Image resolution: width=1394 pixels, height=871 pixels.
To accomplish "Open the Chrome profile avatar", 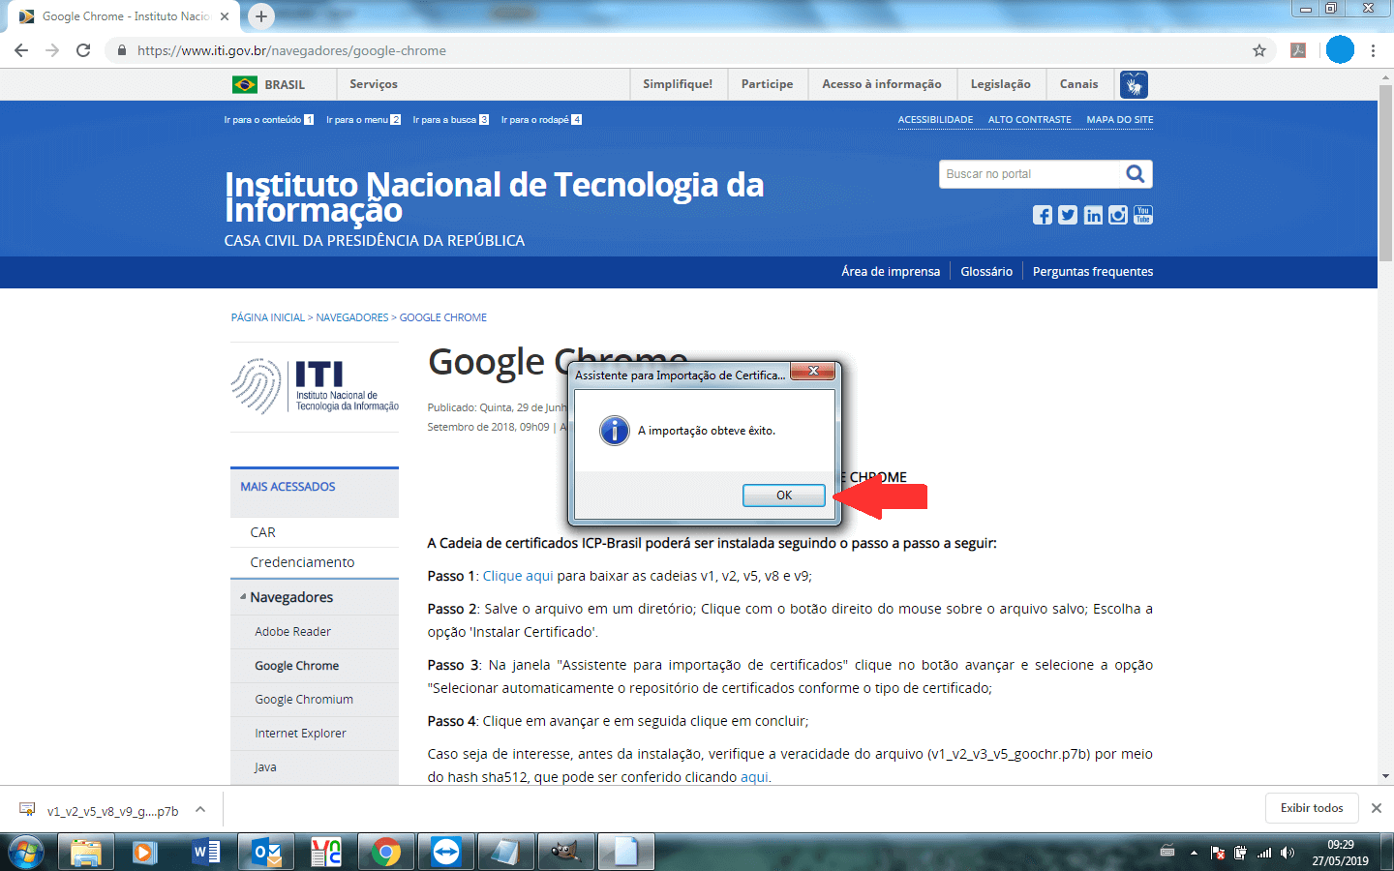I will point(1340,50).
